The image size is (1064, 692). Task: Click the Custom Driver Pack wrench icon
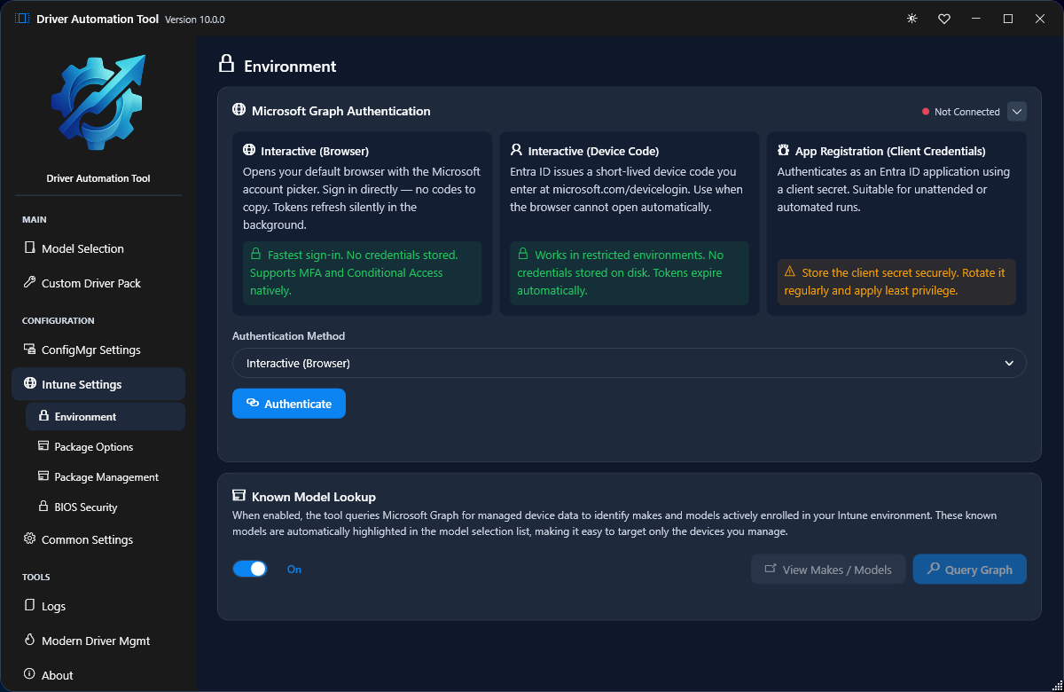click(x=29, y=283)
